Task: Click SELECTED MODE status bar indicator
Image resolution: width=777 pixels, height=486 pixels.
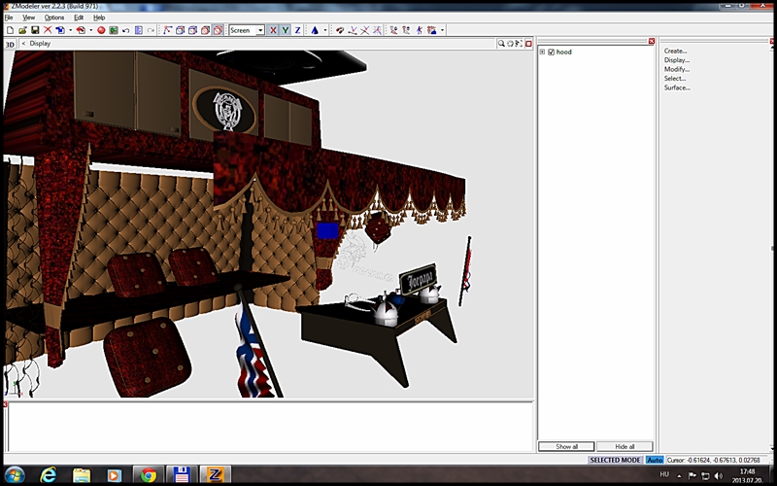Action: (x=615, y=460)
